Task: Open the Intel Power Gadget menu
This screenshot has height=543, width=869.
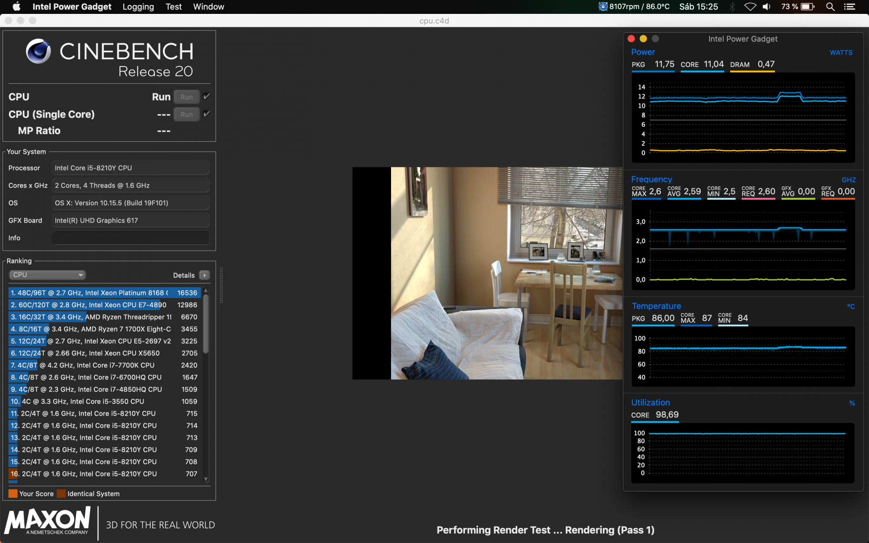Action: coord(72,7)
